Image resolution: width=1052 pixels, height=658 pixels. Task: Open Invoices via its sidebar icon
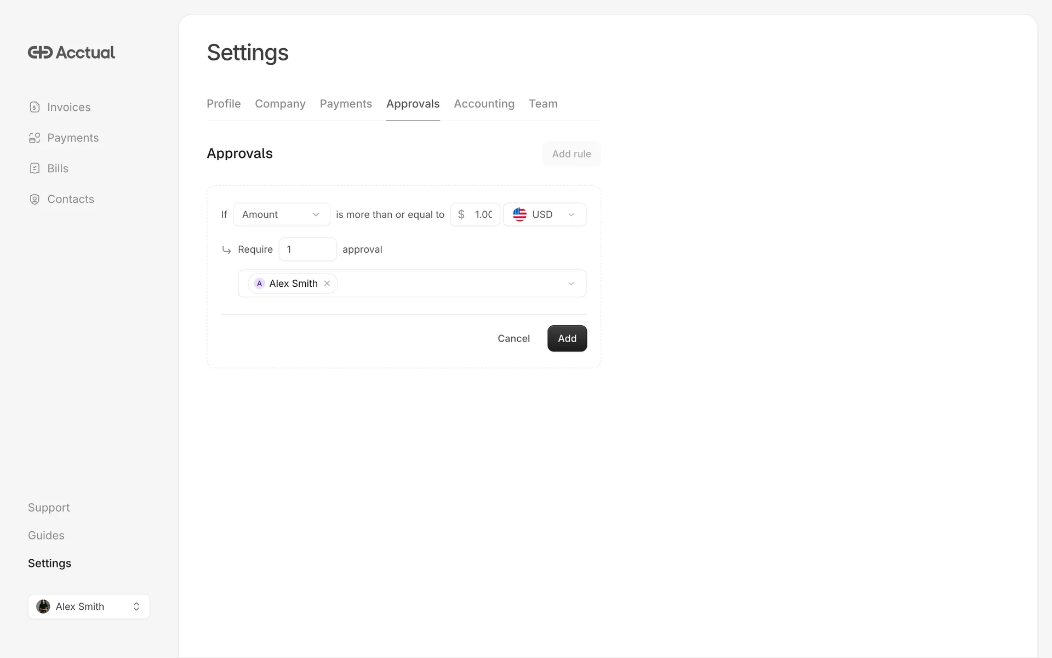(x=35, y=107)
